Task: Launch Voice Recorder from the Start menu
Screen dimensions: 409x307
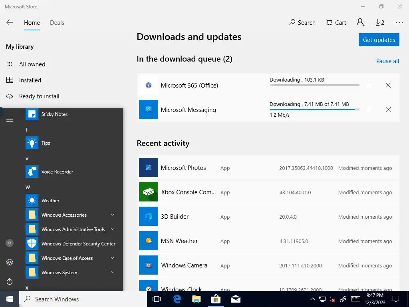Action: [x=70, y=171]
